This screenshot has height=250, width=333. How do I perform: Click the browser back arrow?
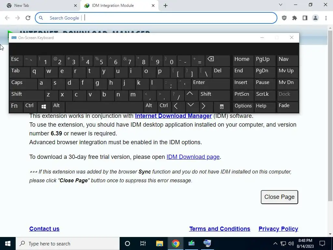click(x=7, y=18)
